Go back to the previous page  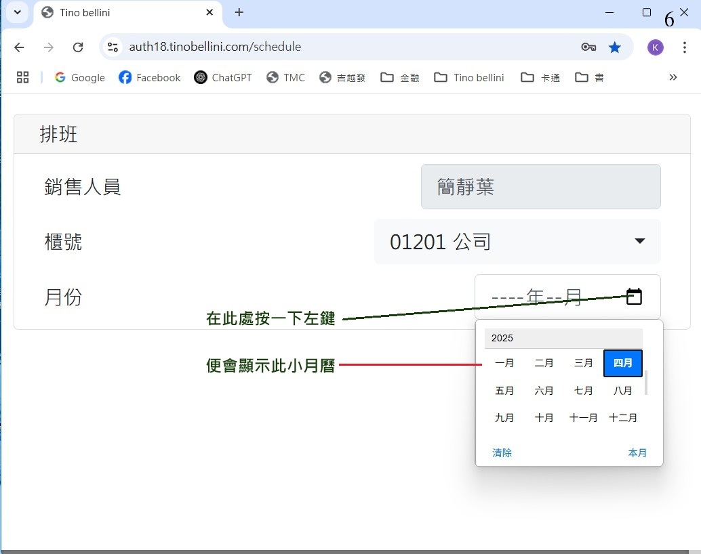(19, 47)
